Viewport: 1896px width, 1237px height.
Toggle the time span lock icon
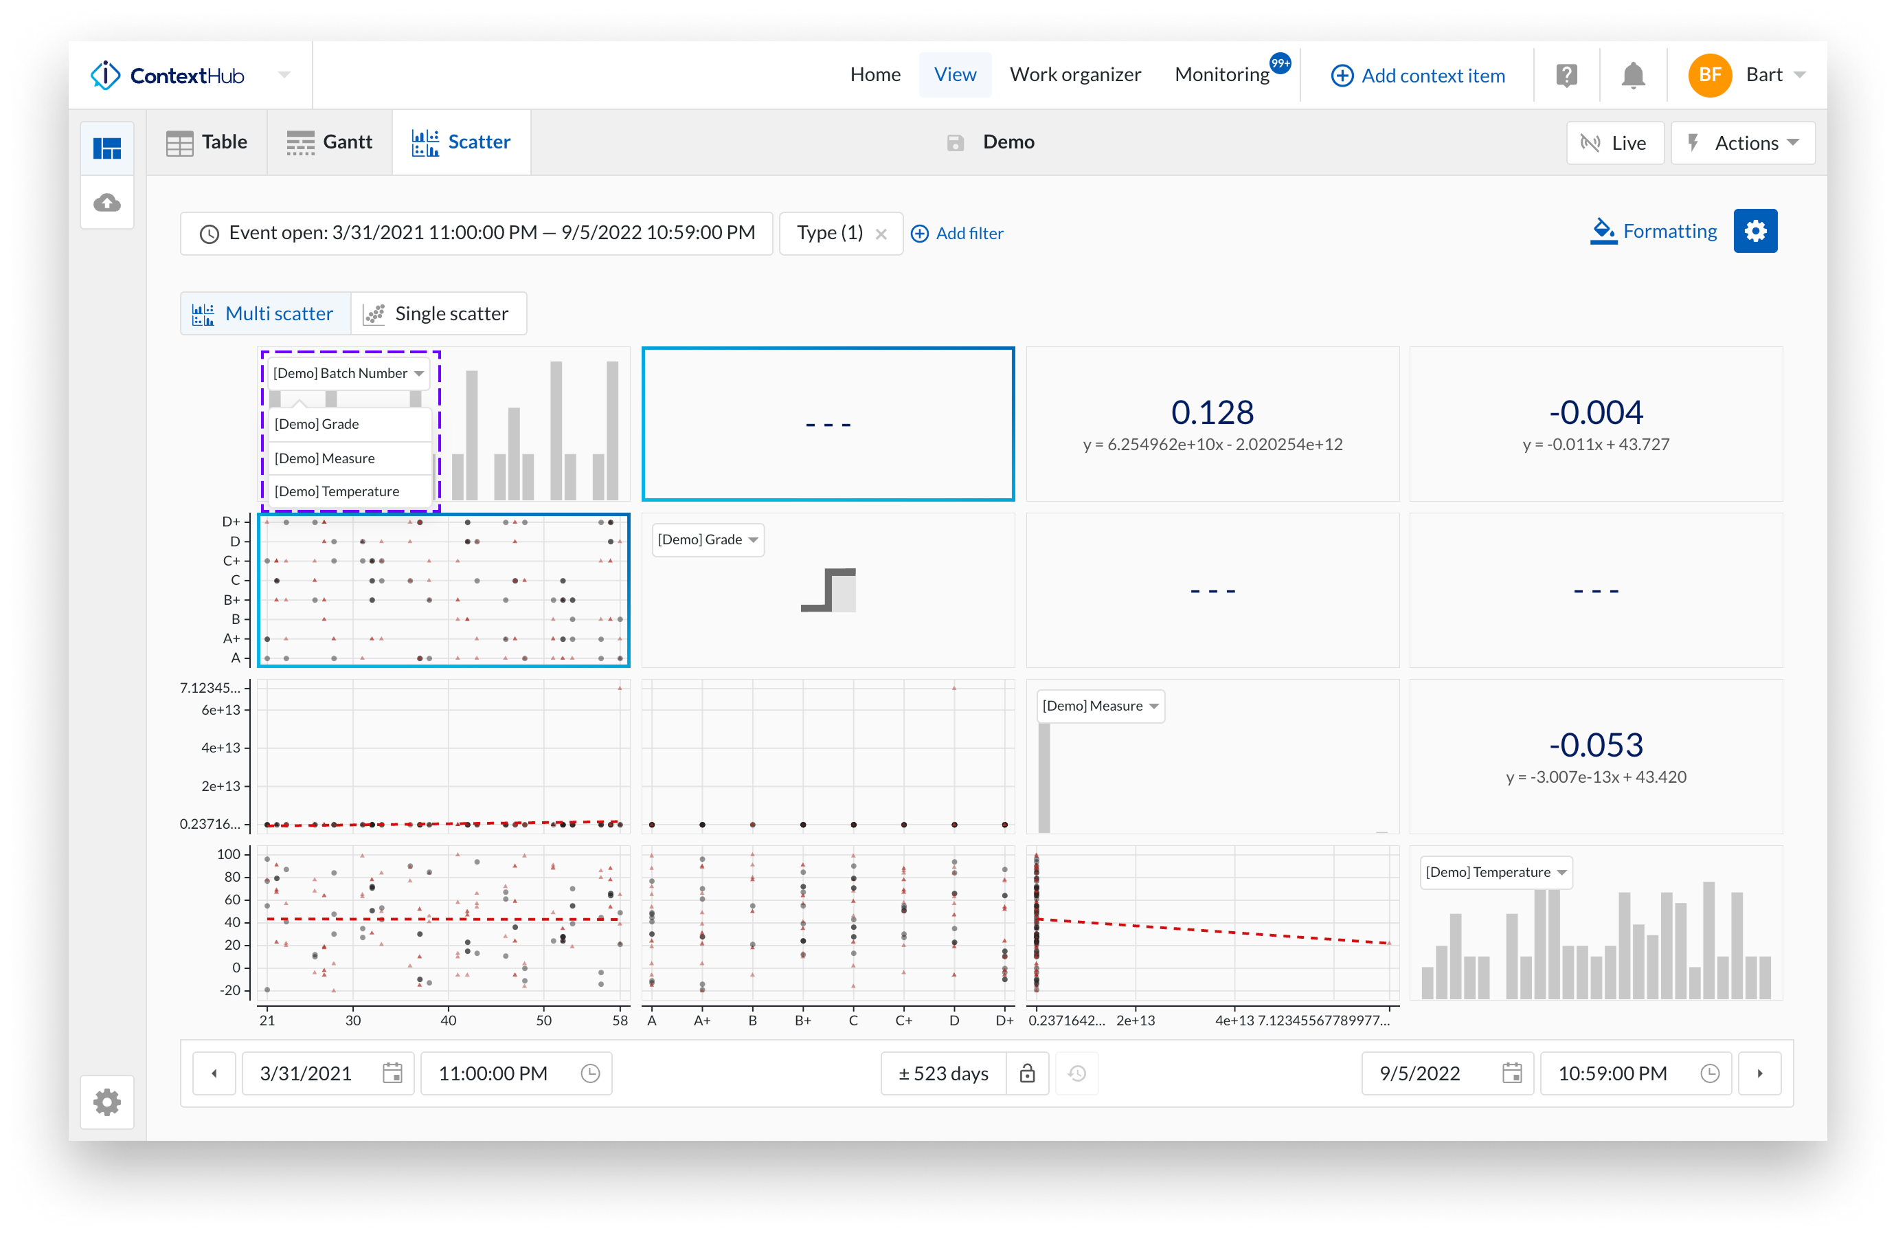pos(1027,1073)
